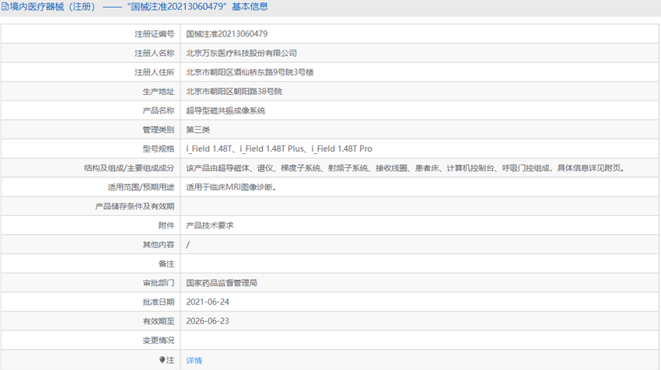Screen dimensions: 661x370
Task: Click the 审批部门 label
Action: pos(159,283)
